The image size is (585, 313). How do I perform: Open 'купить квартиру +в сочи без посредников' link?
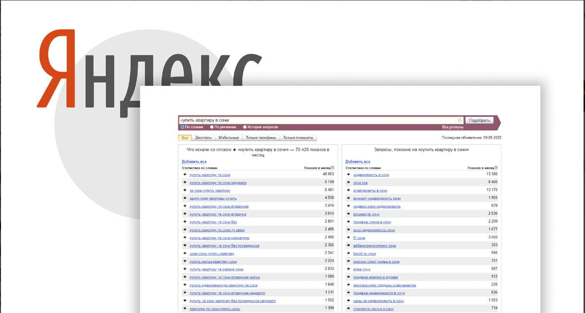click(224, 246)
